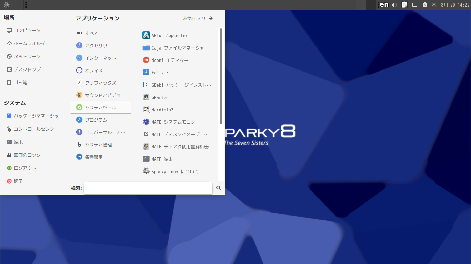Open 端末 under システム
The image size is (471, 264).
tap(15, 142)
